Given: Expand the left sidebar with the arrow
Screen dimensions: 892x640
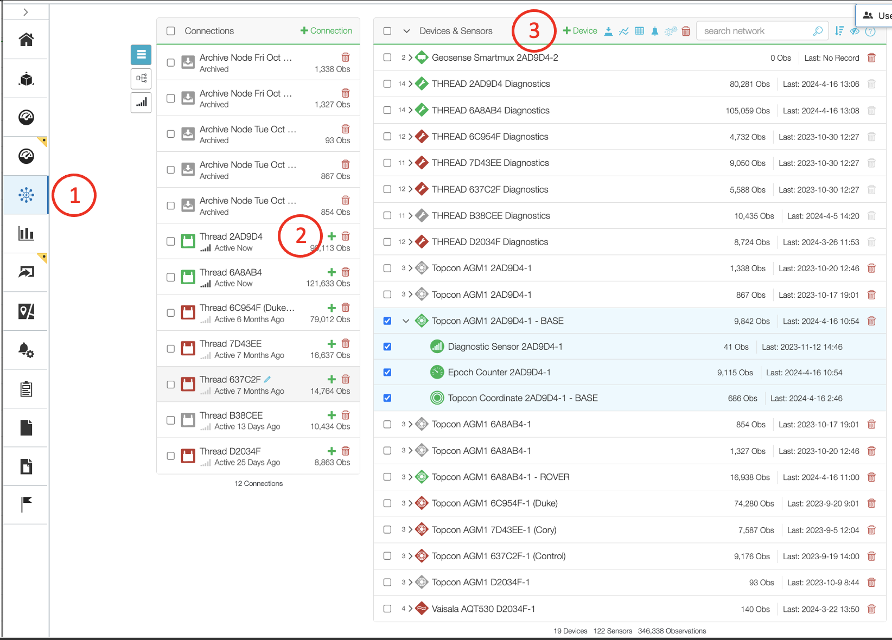Looking at the screenshot, I should coord(26,12).
